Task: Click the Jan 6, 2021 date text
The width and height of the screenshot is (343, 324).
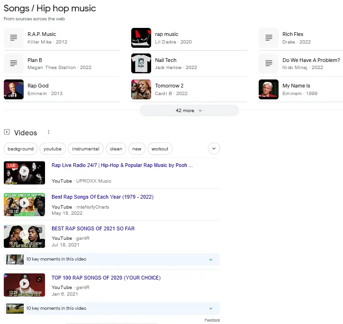Action: pyautogui.click(x=65, y=294)
